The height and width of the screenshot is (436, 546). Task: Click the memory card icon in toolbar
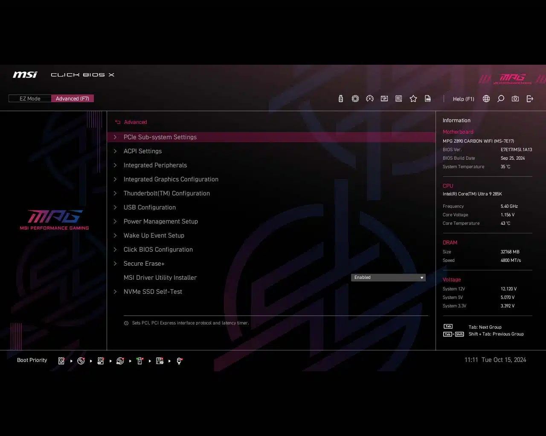(x=384, y=99)
